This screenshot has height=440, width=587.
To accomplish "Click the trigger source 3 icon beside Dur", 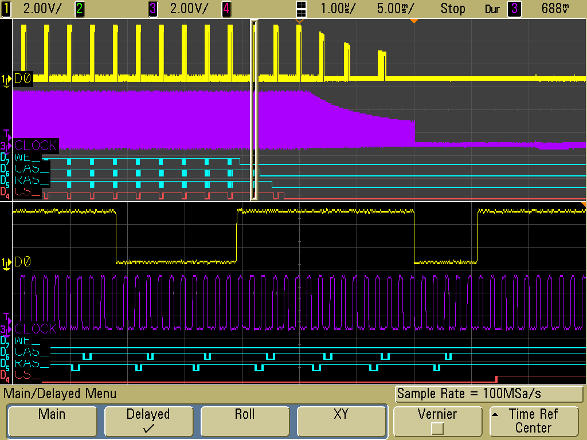I will pos(514,9).
